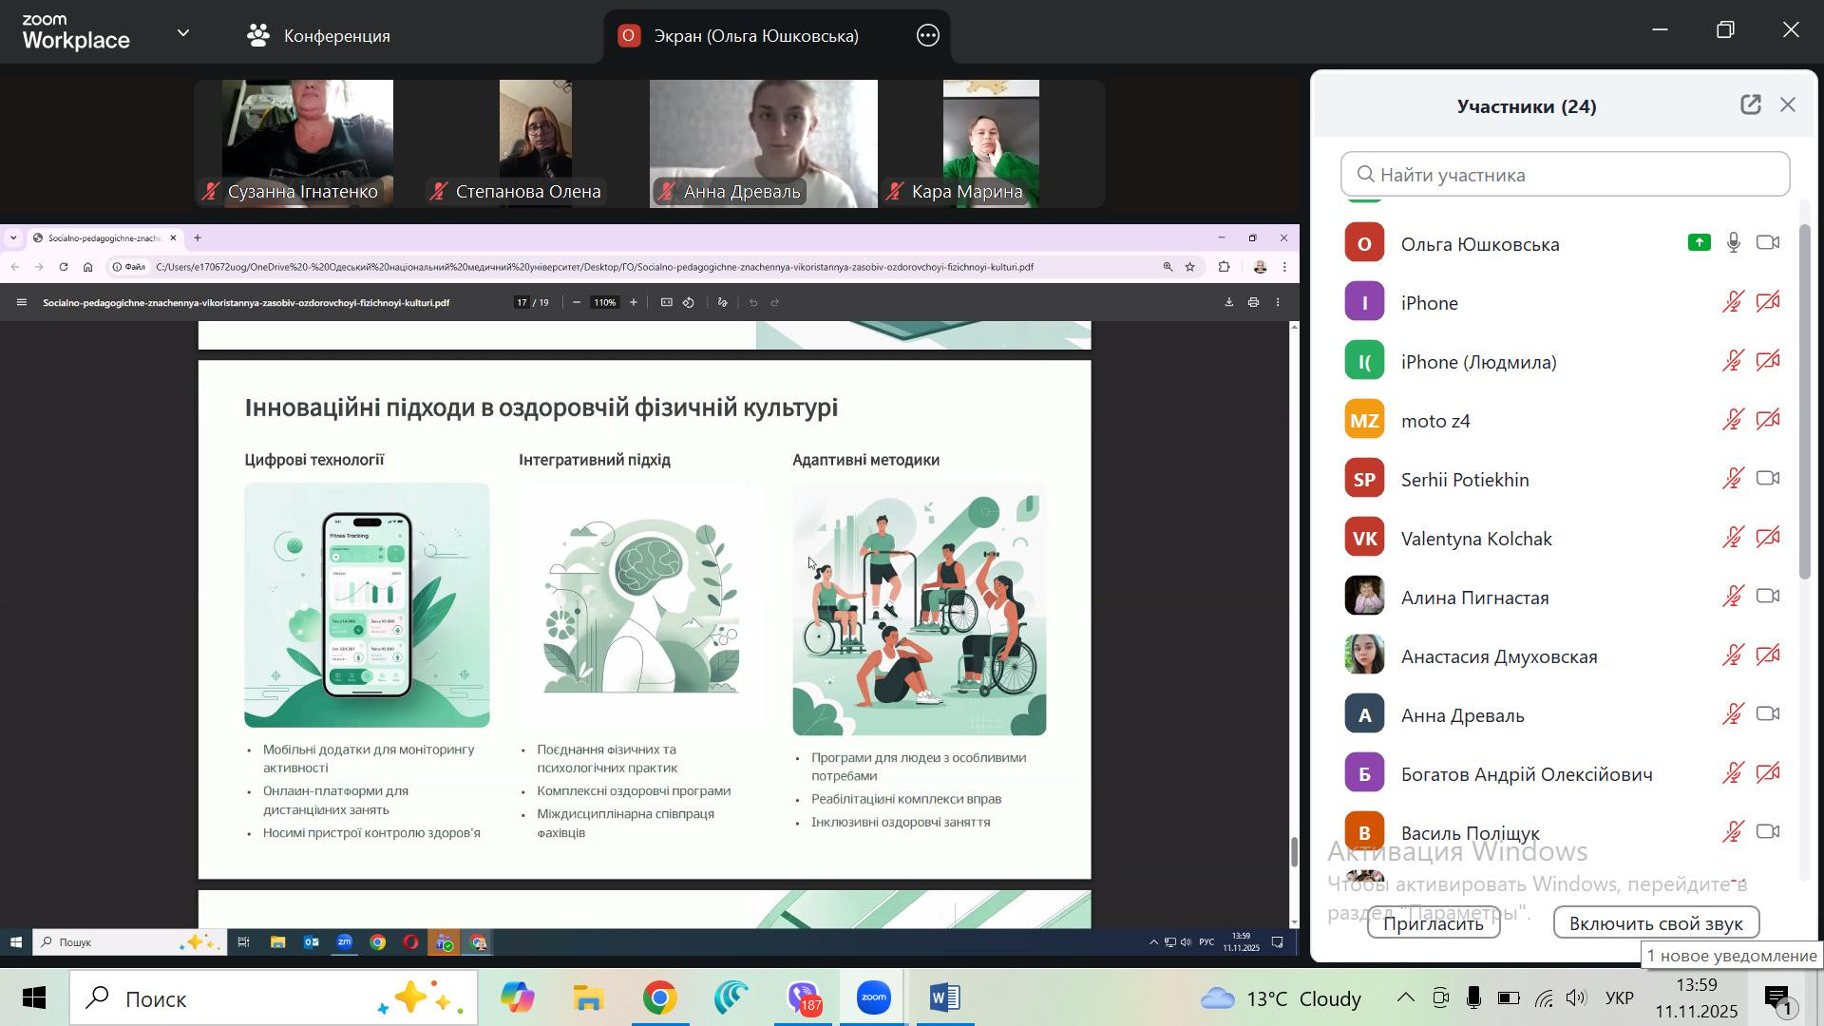Screen dimensions: 1824x1026
Task: Click muted mic icon for Анна Древаль
Action: [1733, 714]
